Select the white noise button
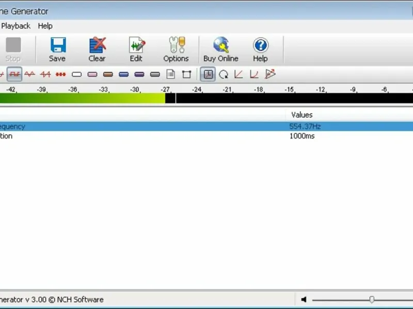 pyautogui.click(x=76, y=74)
